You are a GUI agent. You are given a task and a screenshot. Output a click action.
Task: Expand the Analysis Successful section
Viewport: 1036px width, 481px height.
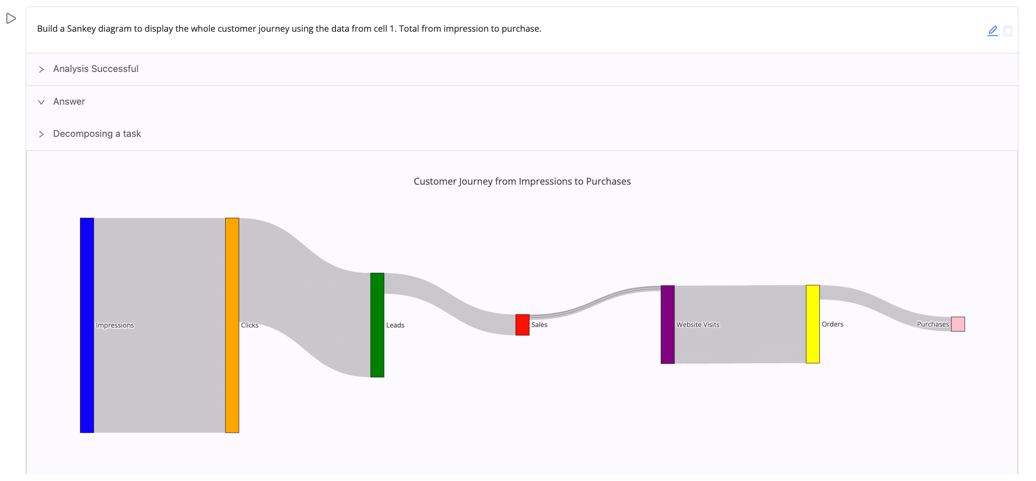coord(41,69)
